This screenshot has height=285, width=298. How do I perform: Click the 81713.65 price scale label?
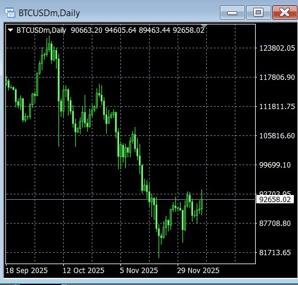[275, 253]
